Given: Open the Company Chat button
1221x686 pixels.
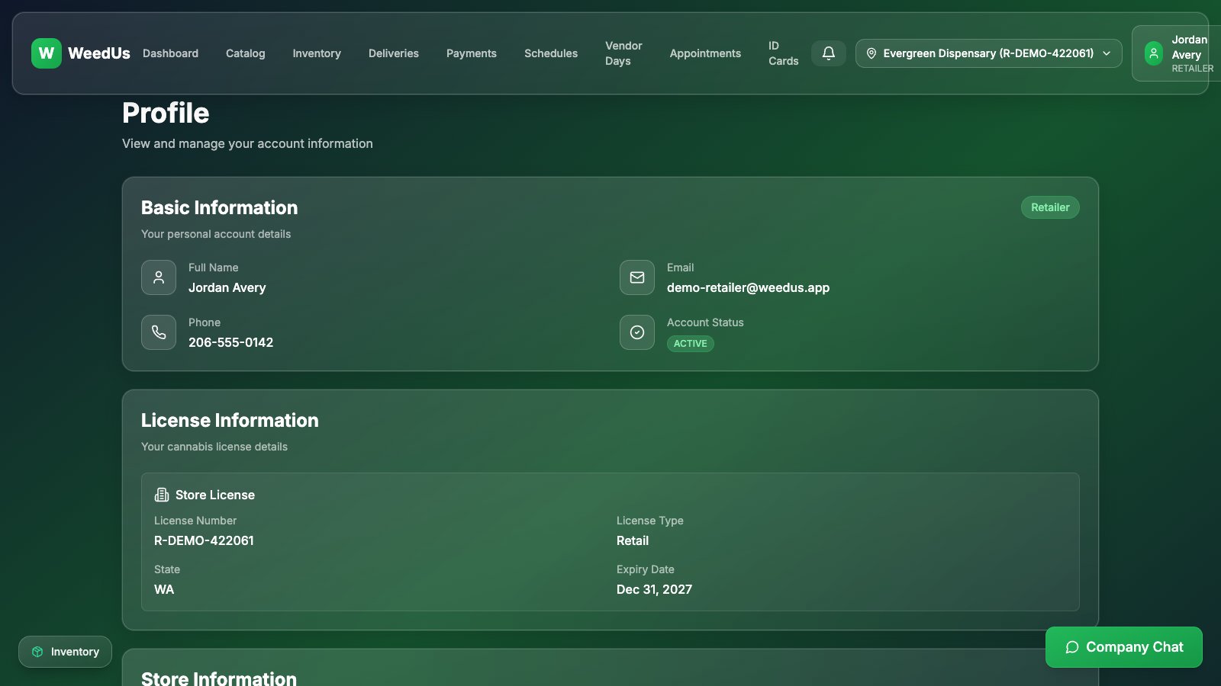Looking at the screenshot, I should point(1124,647).
